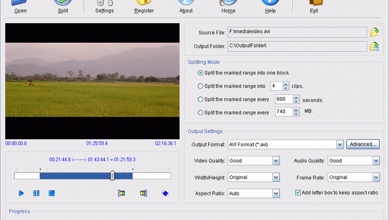This screenshot has height=220, width=389.
Task: Click Register in the toolbar
Action: click(x=144, y=7)
